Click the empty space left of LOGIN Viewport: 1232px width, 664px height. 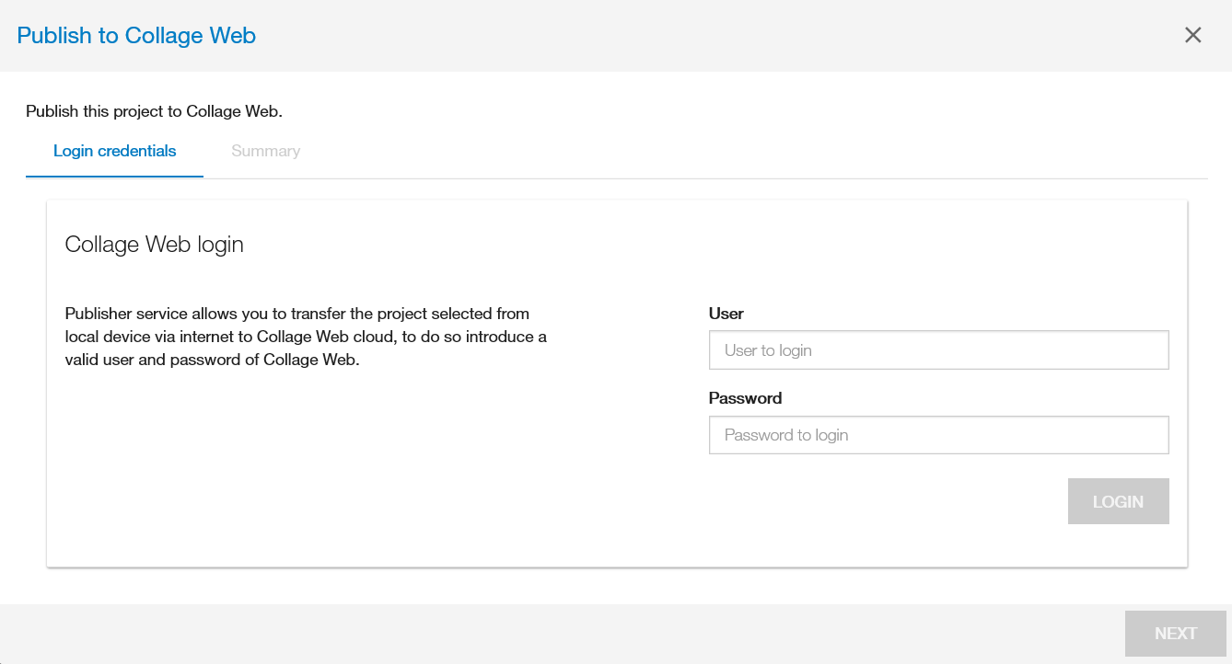(875, 501)
